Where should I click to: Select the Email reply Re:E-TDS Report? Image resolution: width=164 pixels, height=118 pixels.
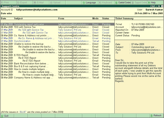click(57, 61)
